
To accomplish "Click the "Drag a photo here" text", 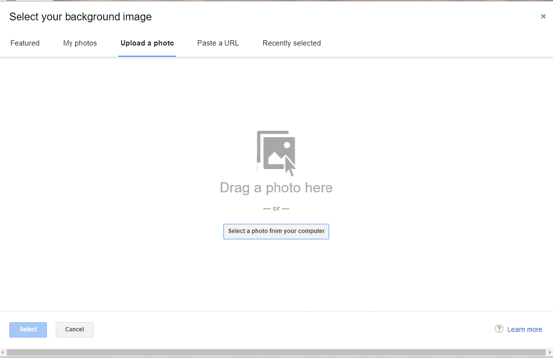I will pos(276,188).
